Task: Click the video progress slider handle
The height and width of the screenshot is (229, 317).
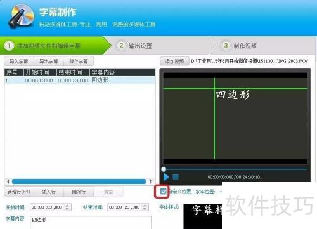Action: (x=164, y=169)
